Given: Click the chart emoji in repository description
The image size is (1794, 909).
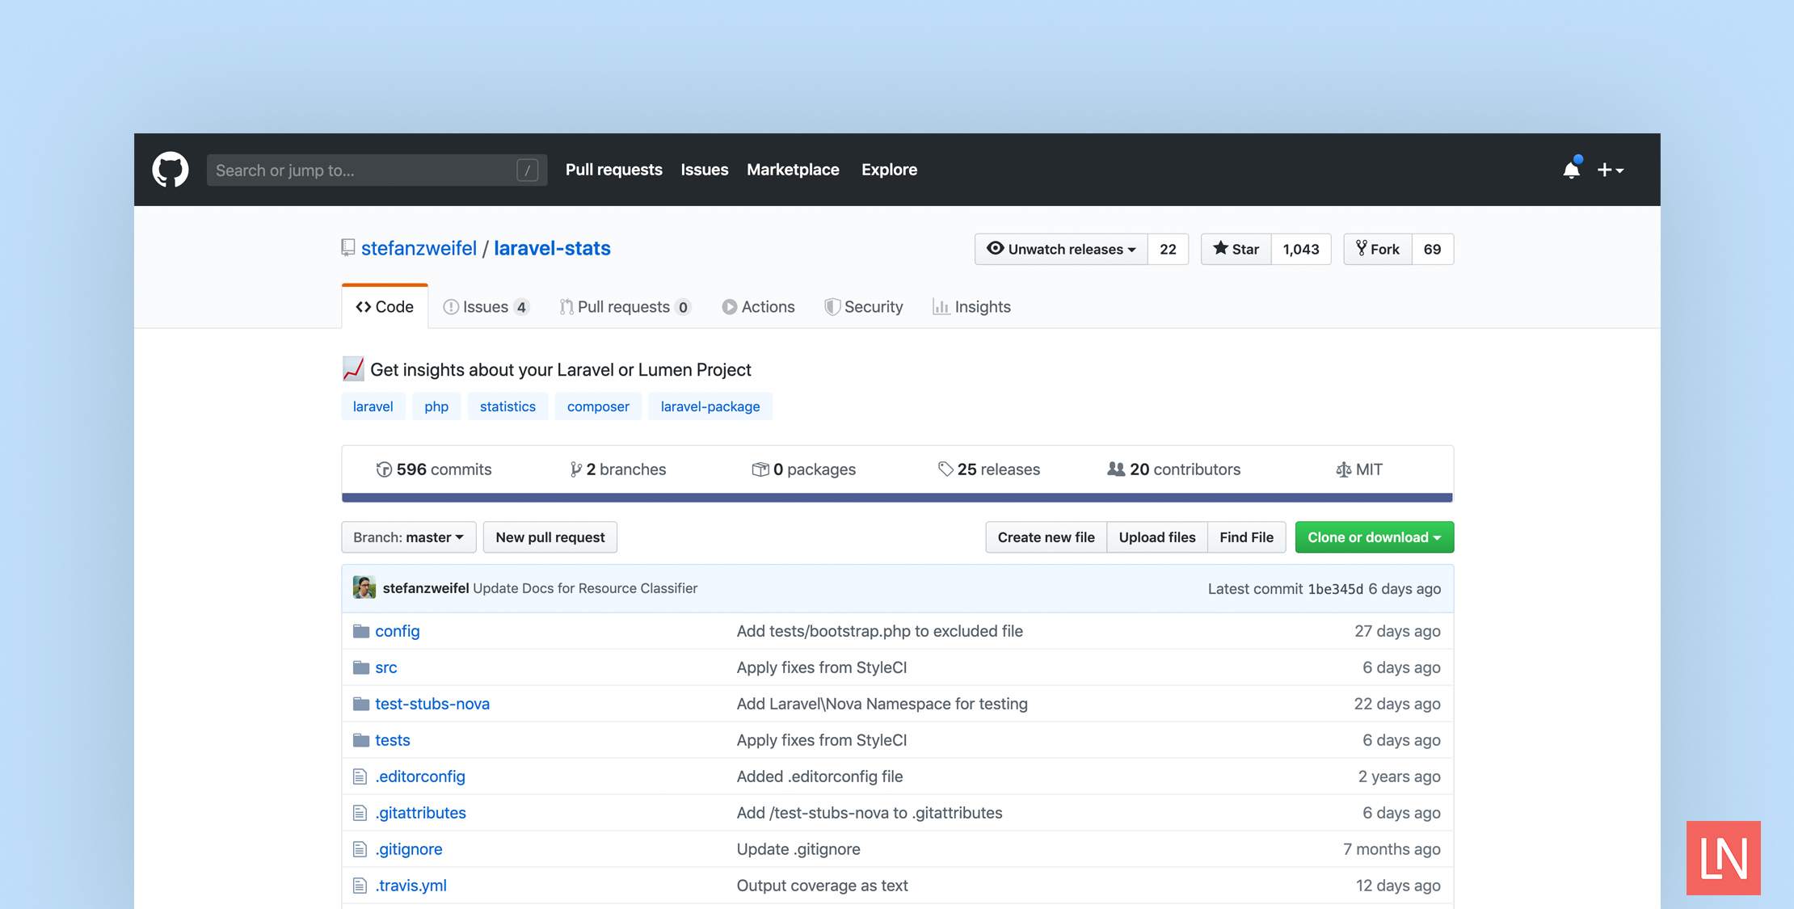Looking at the screenshot, I should coord(353,369).
